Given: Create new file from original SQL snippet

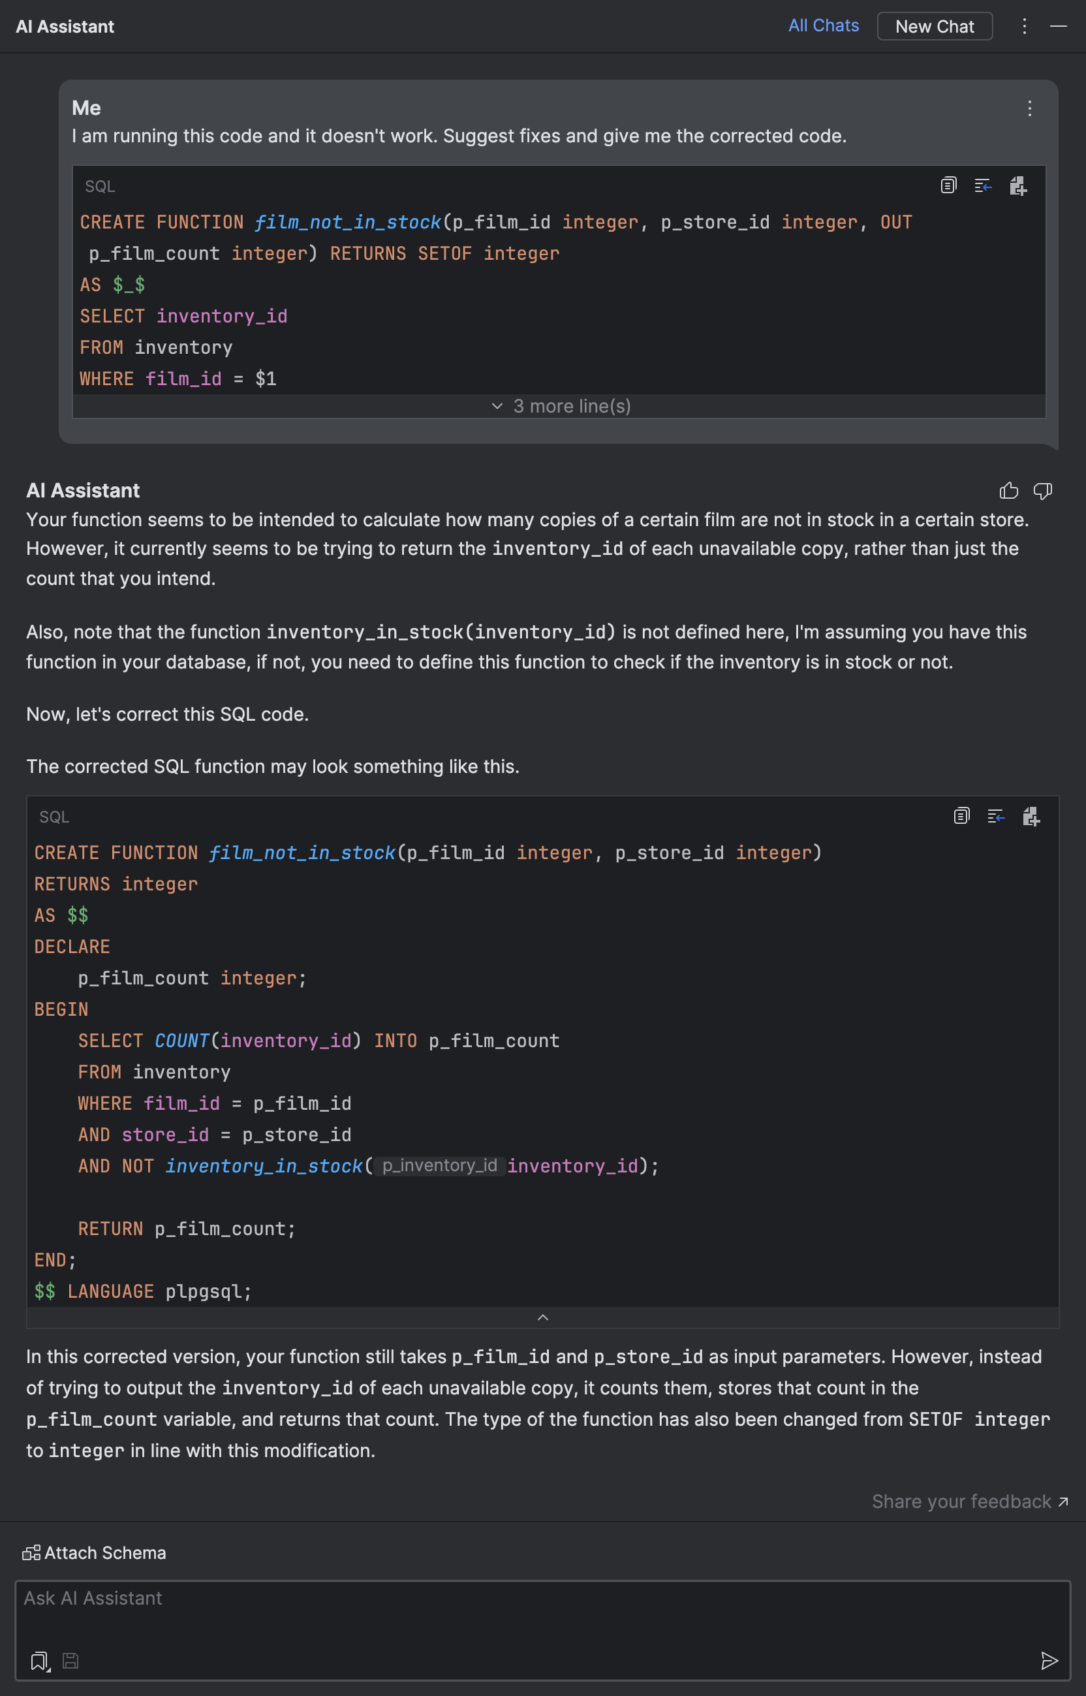Looking at the screenshot, I should pyautogui.click(x=1018, y=185).
